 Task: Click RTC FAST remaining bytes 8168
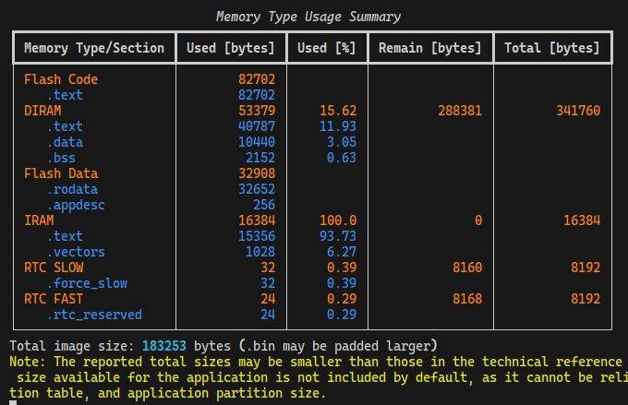pyautogui.click(x=467, y=299)
